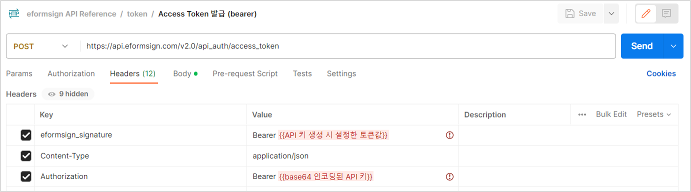Viewport: 691px width, 192px height.
Task: Click the Save button
Action: point(580,13)
